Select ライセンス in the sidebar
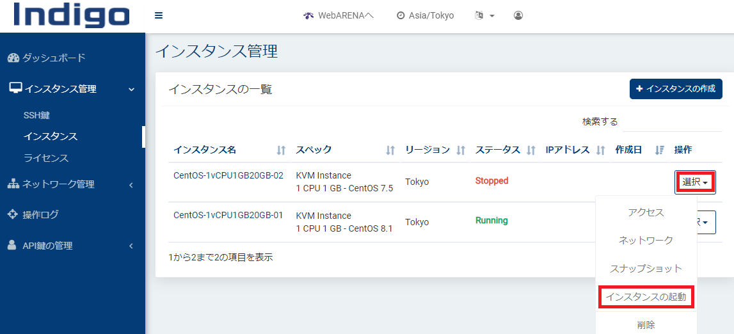 click(46, 158)
